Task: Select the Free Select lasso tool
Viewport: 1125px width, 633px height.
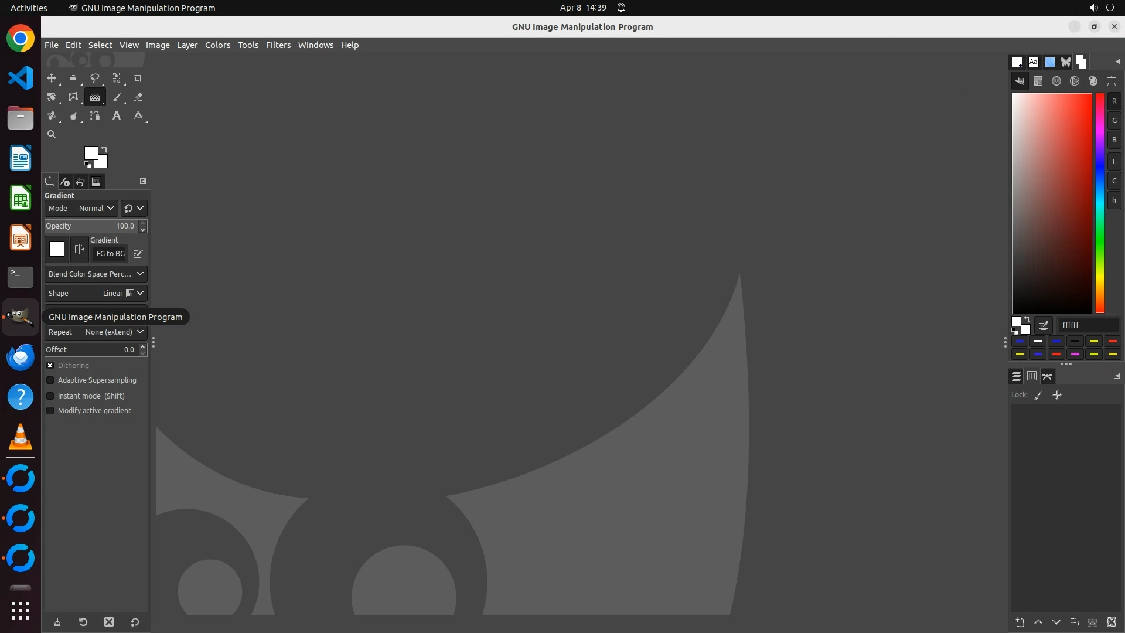Action: pyautogui.click(x=94, y=78)
